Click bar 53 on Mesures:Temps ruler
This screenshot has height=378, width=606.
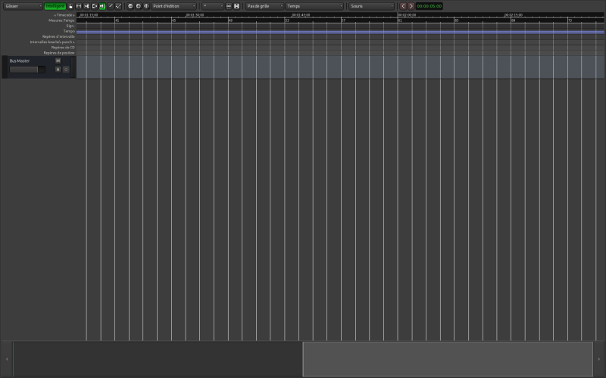pos(287,20)
